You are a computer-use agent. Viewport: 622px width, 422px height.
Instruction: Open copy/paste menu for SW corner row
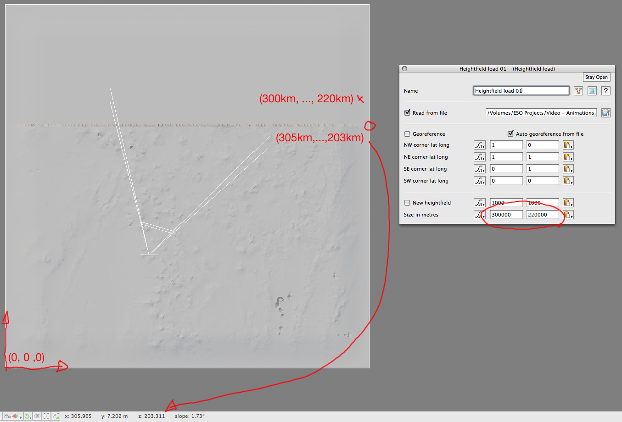(568, 181)
